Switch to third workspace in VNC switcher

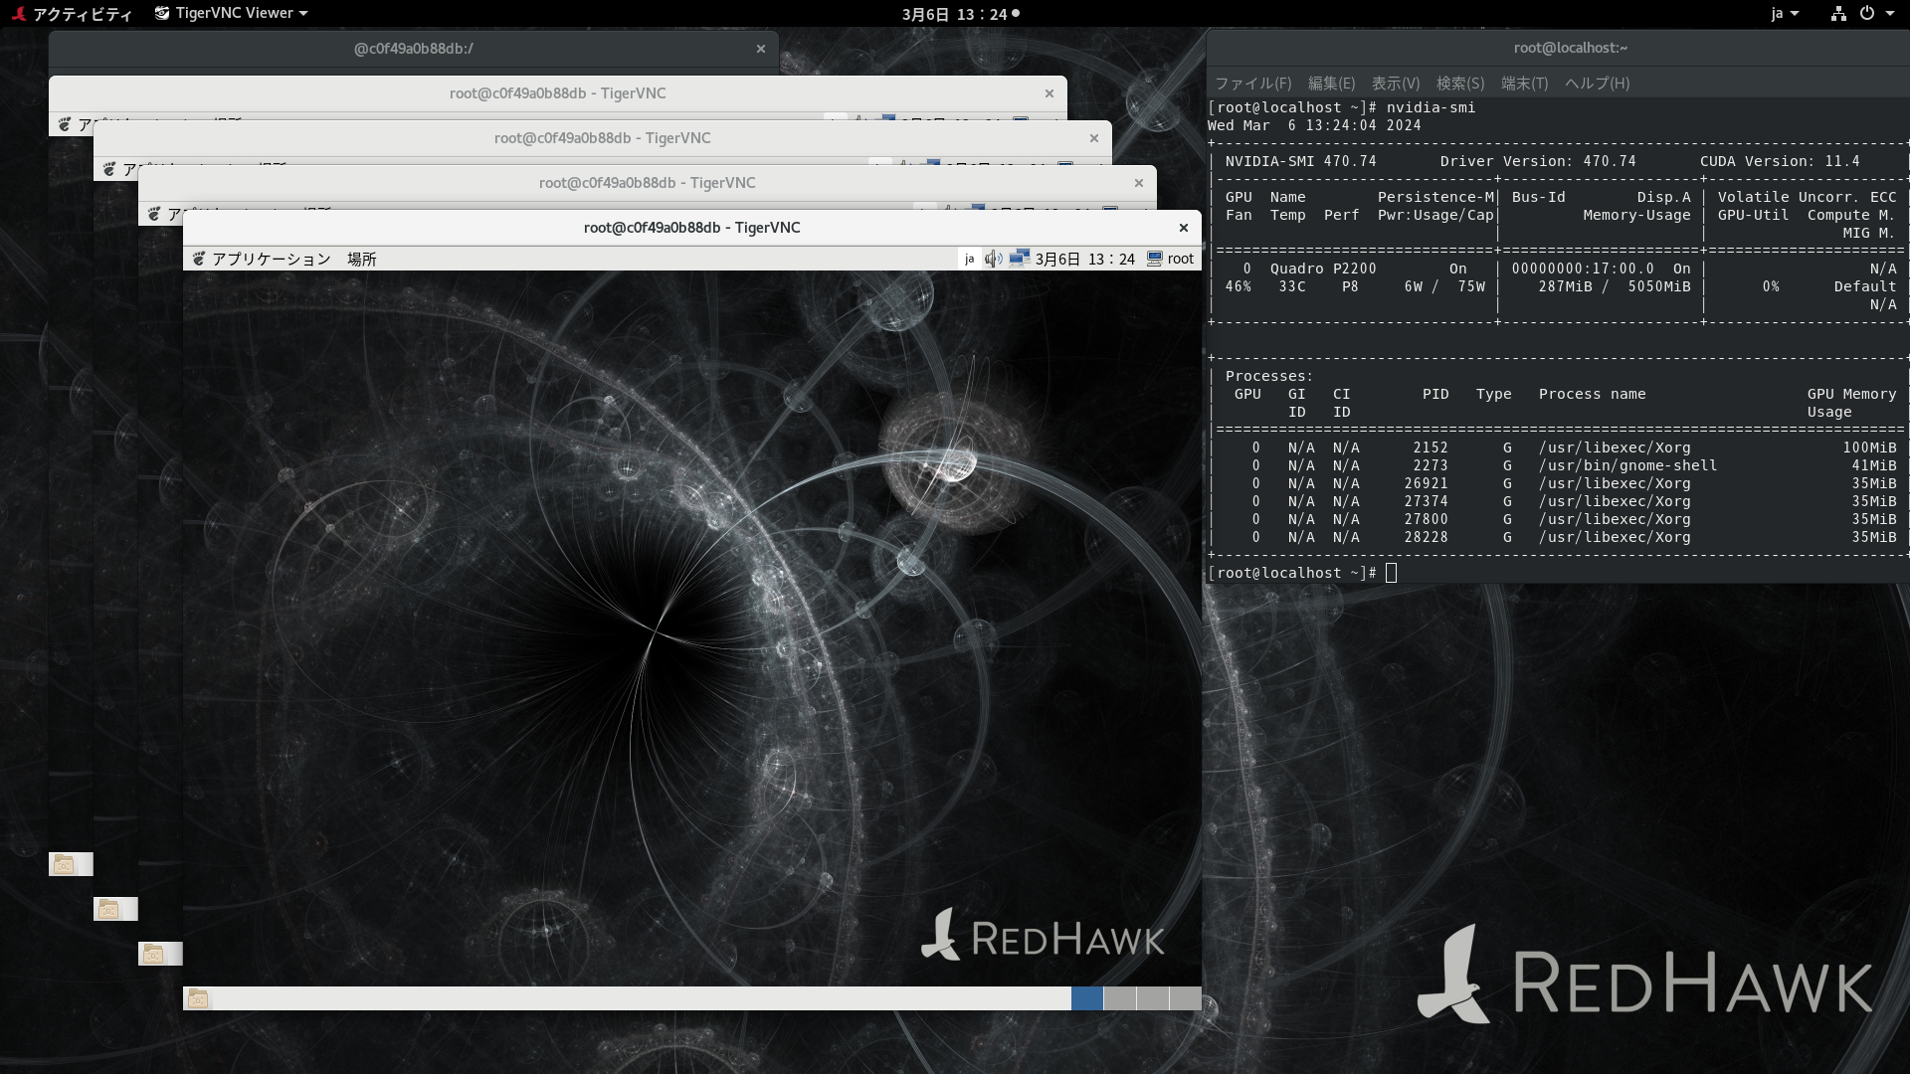coord(1152,998)
